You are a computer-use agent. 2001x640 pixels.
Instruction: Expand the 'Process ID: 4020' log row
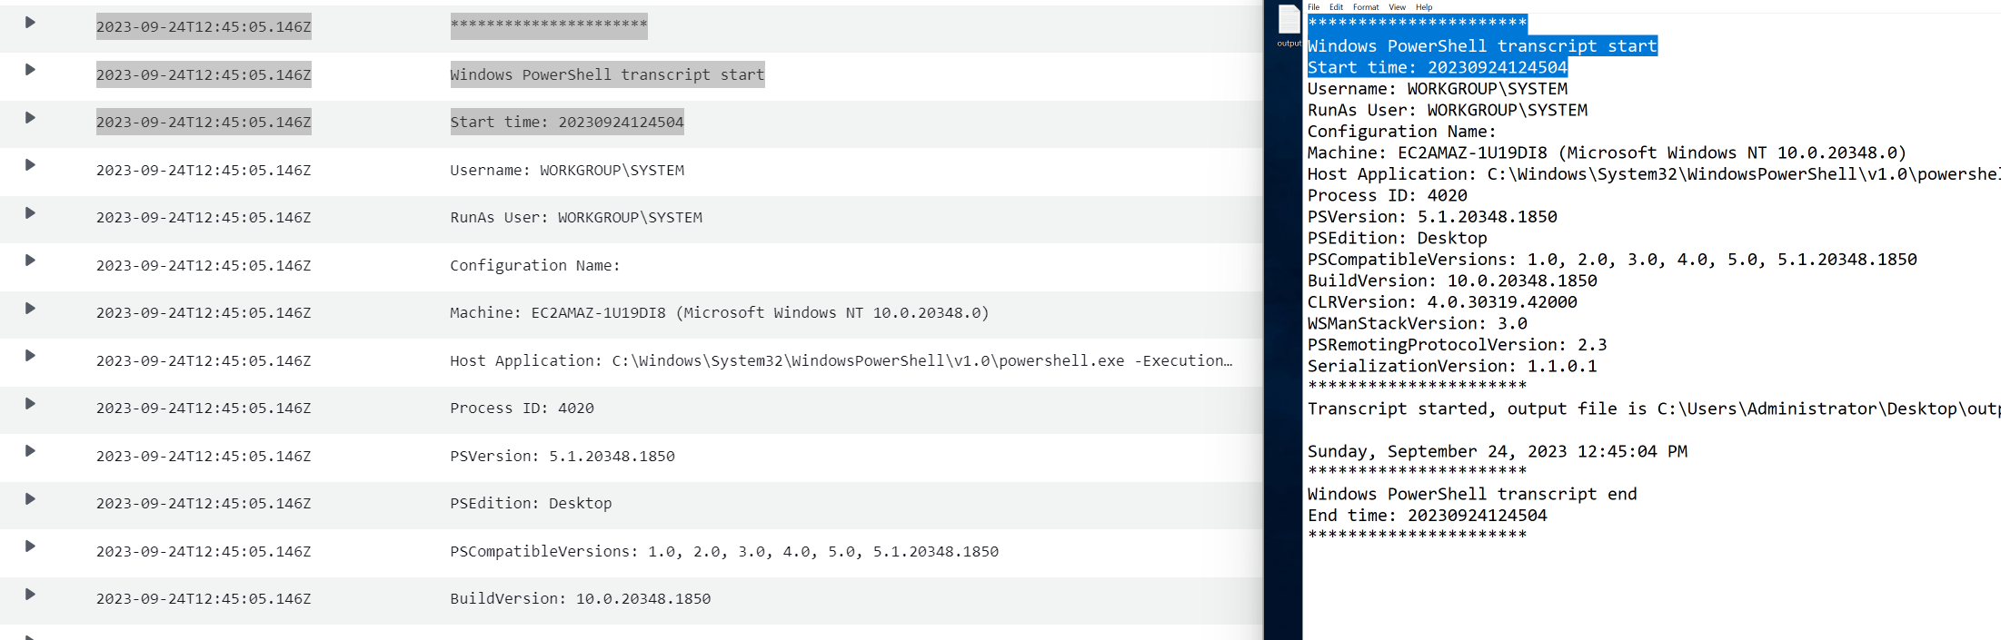point(30,404)
